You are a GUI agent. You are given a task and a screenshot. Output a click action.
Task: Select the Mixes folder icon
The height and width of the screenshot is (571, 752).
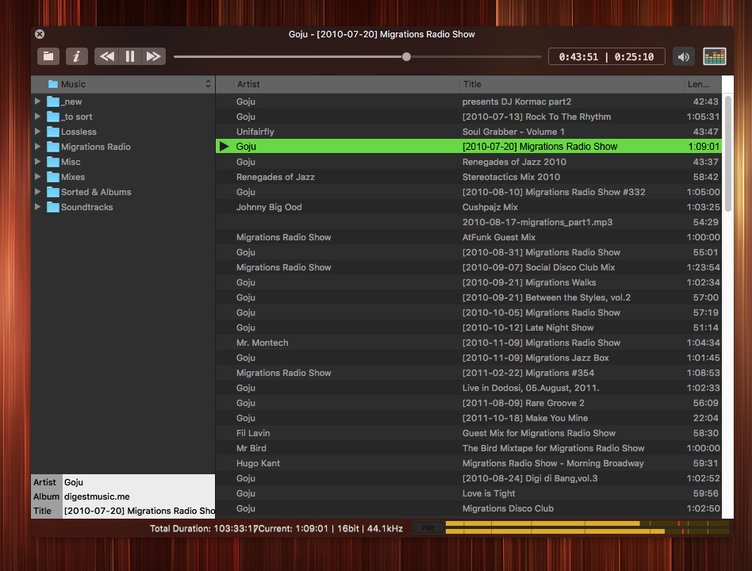(53, 177)
